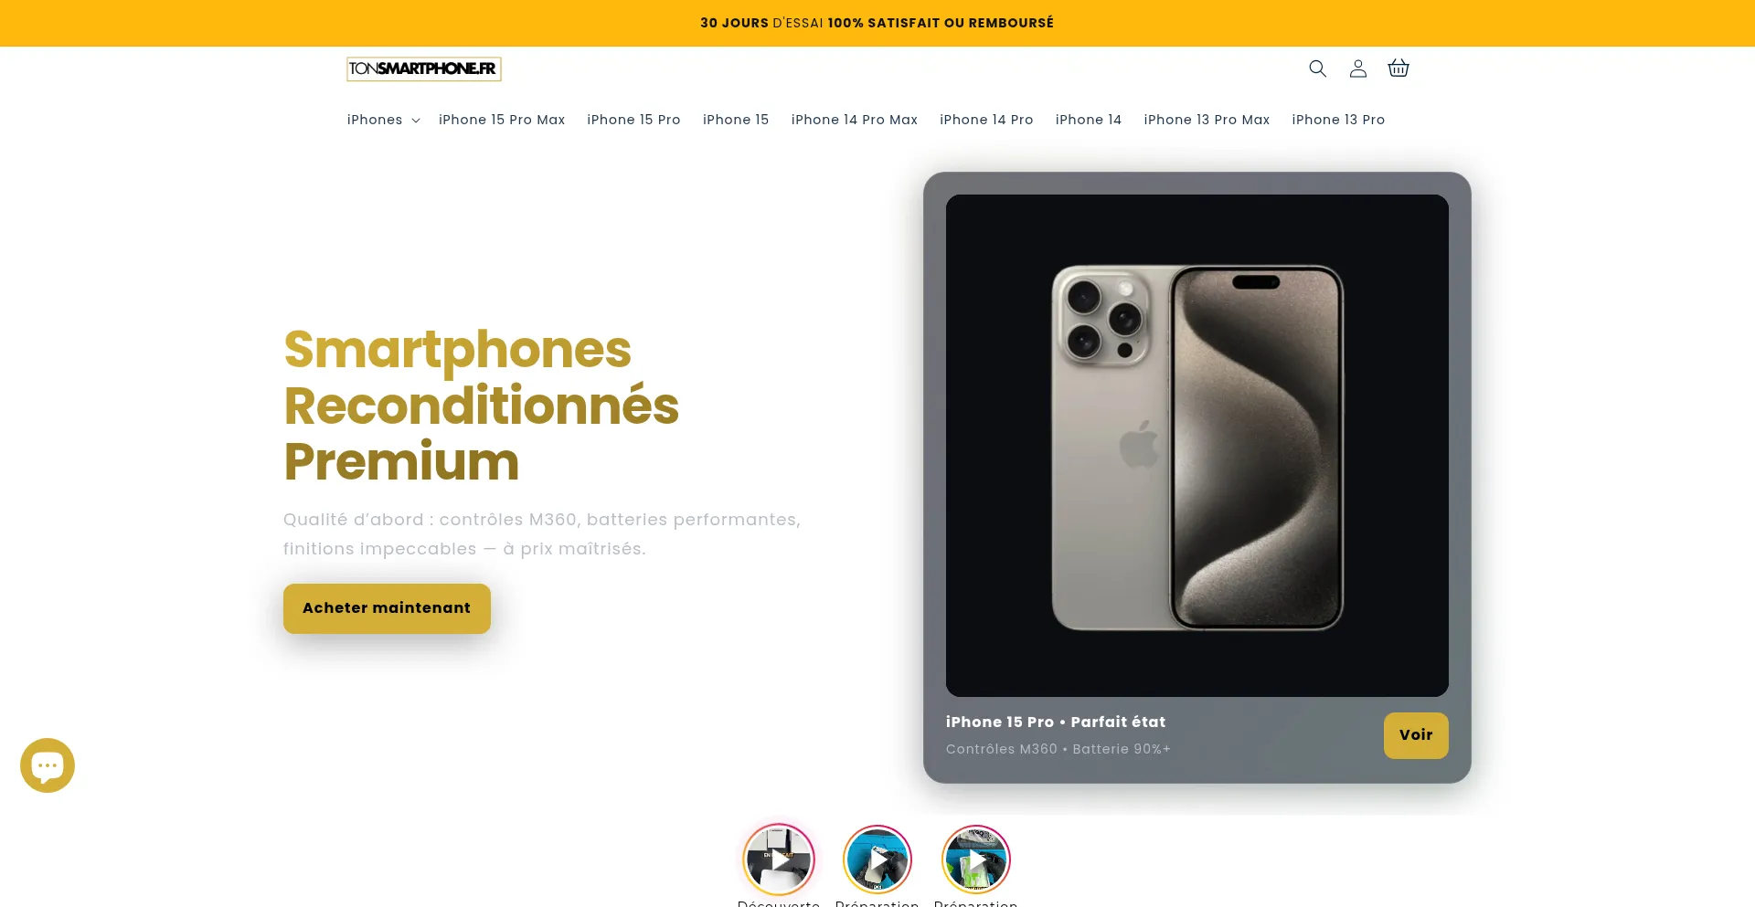1755x907 pixels.
Task: Open the search magnifier icon
Action: [1317, 69]
